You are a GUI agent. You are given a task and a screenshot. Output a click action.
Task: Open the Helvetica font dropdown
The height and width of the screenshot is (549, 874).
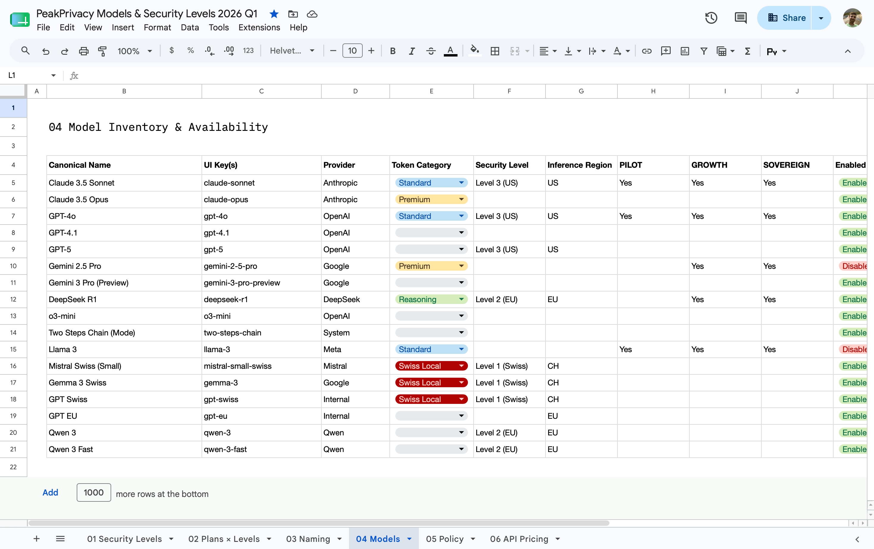(292, 51)
